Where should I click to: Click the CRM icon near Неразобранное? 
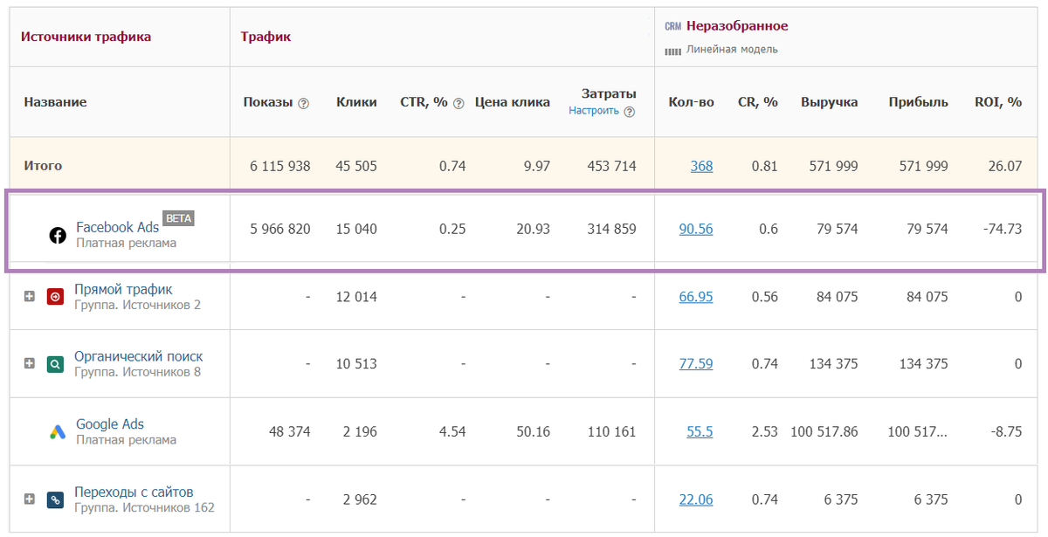coord(672,26)
